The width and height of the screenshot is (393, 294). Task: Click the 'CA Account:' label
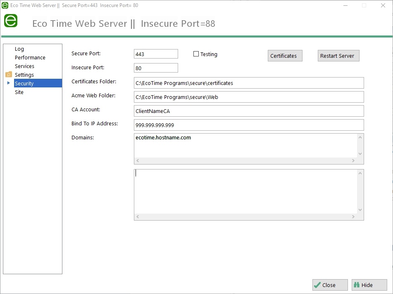(x=86, y=110)
